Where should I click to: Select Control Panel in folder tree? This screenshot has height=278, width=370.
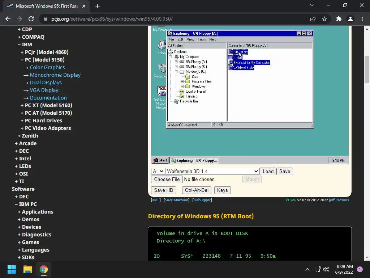[195, 91]
